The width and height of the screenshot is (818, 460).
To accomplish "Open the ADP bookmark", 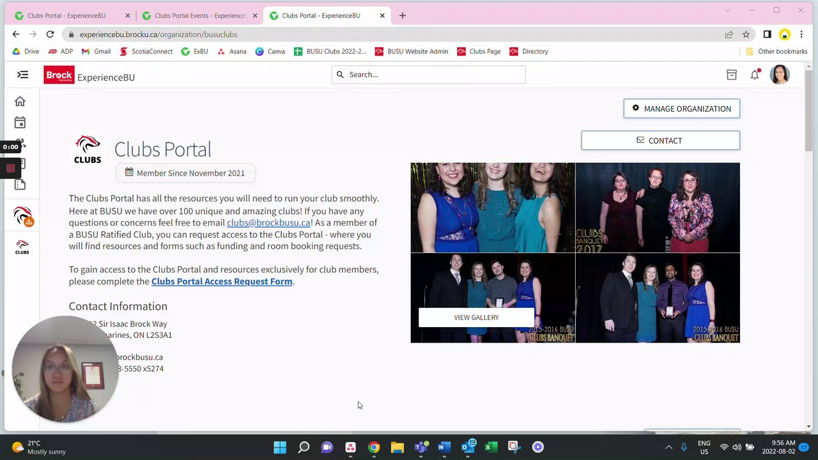I will pyautogui.click(x=61, y=52).
